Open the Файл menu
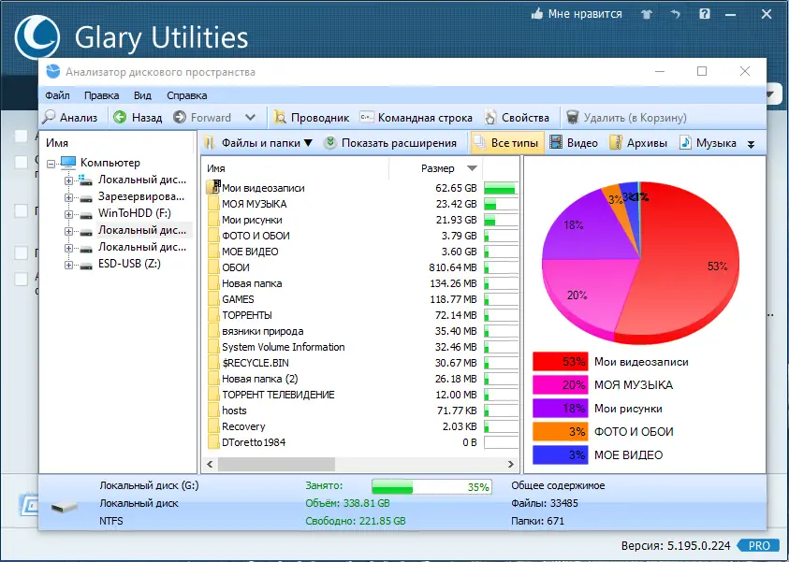 coord(57,95)
